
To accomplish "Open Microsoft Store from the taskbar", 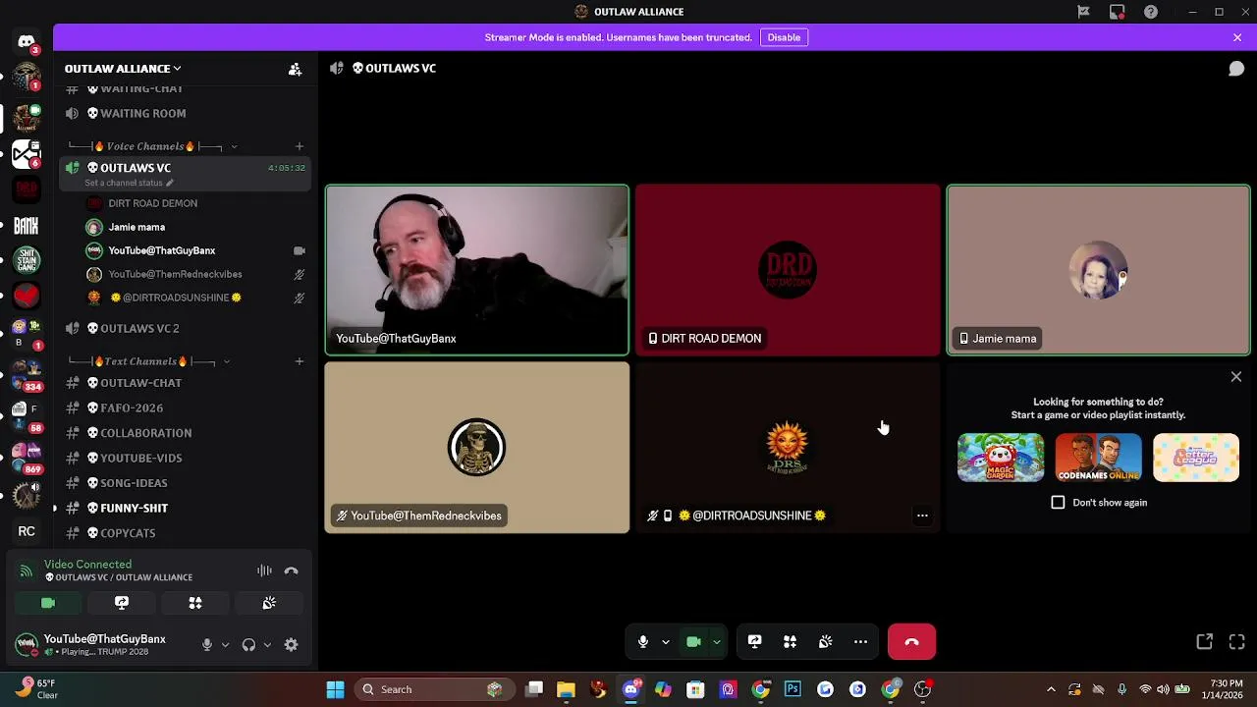I will (695, 689).
